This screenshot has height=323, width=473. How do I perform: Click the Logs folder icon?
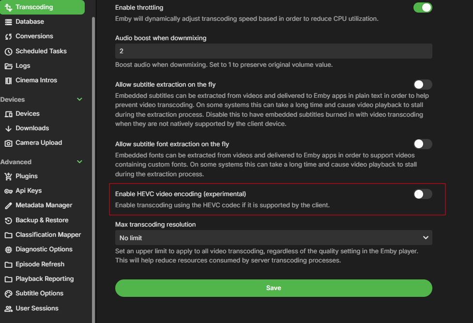tap(8, 66)
